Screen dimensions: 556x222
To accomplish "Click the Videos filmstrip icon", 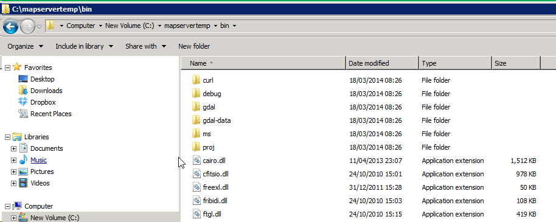I will tap(23, 183).
